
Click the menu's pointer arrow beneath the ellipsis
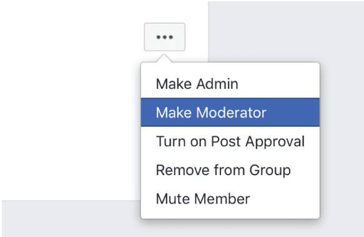point(164,58)
